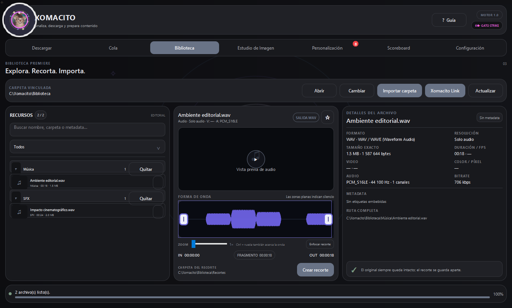Image resolution: width=512 pixels, height=308 pixels.
Task: Click the EDITORIAL label in the Recursos panel
Action: tap(158, 115)
